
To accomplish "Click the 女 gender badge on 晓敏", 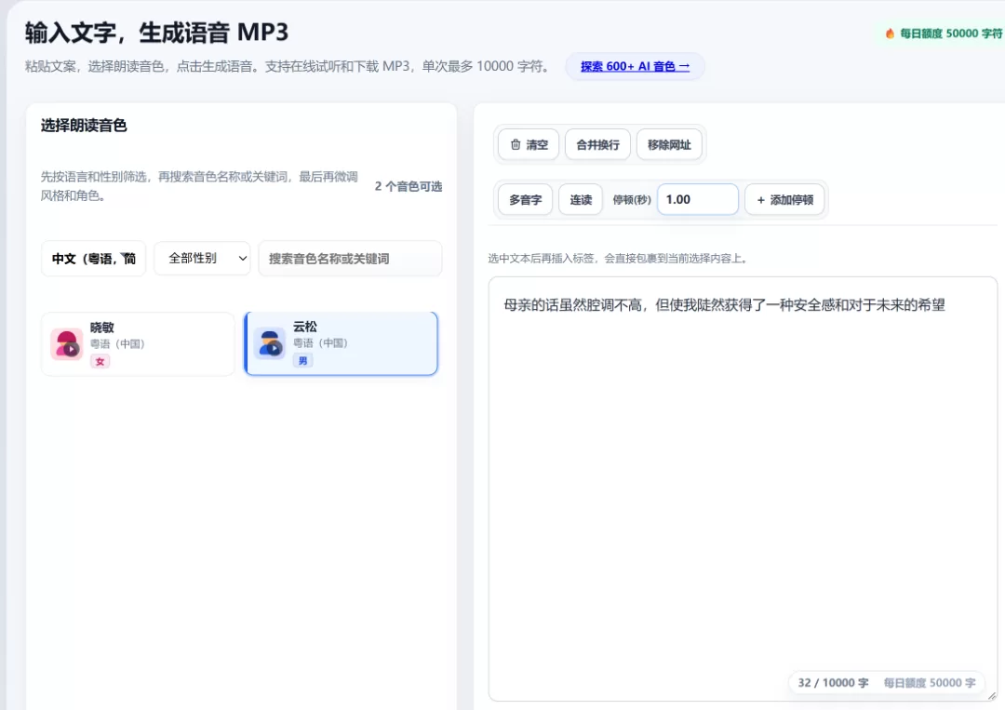I will pos(100,361).
